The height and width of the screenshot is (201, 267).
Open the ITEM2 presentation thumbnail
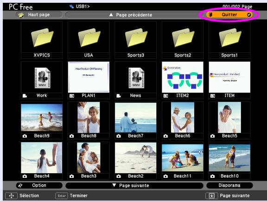pyautogui.click(x=183, y=77)
